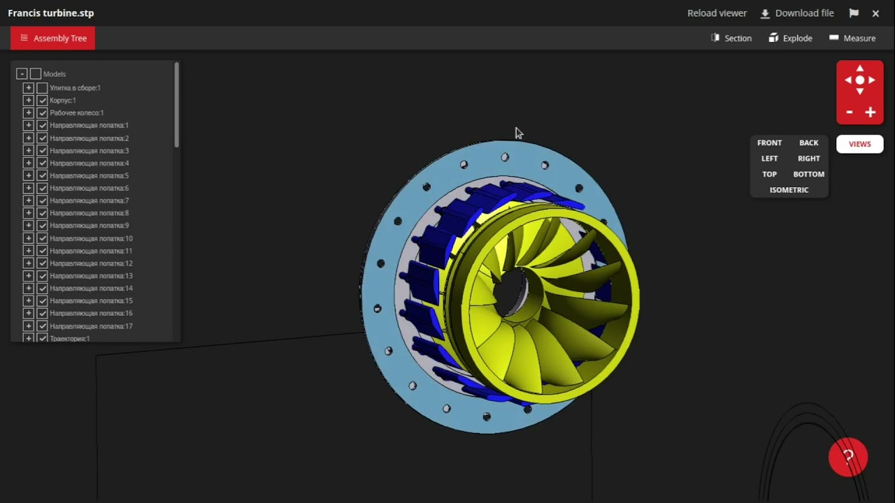Toggle the VIEWS button
Image resolution: width=895 pixels, height=503 pixels.
(860, 144)
